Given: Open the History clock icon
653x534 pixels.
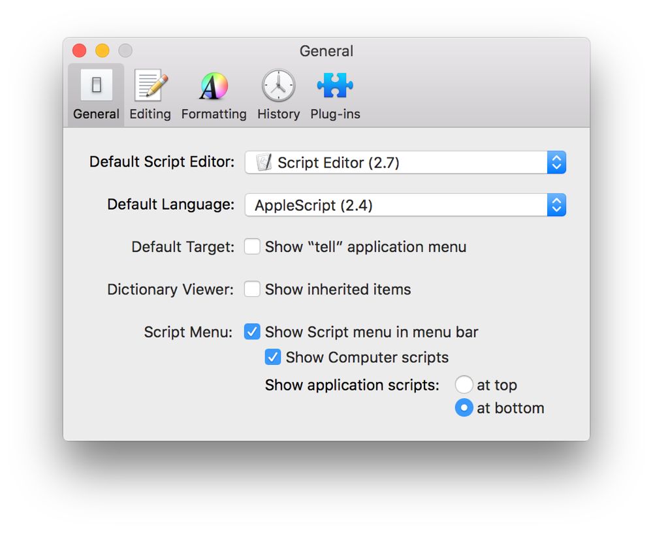Looking at the screenshot, I should click(278, 86).
